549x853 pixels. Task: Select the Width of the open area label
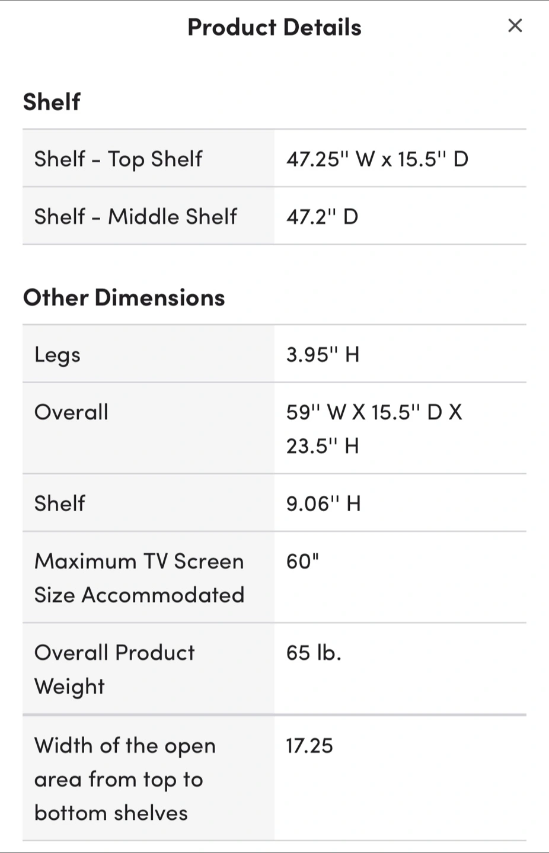pos(125,779)
